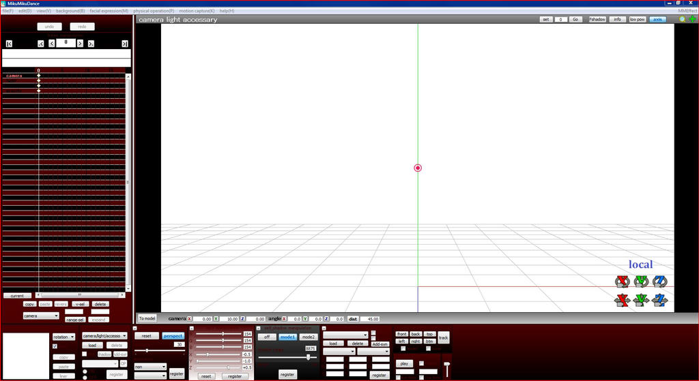Open the view(V) menu
This screenshot has width=699, height=381.
tap(44, 11)
